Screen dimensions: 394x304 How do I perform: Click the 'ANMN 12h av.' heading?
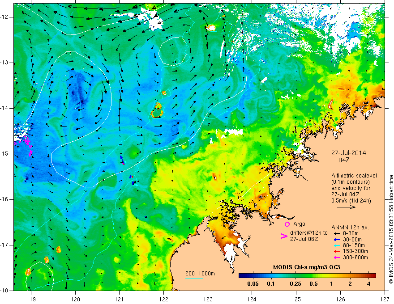click(x=350, y=228)
